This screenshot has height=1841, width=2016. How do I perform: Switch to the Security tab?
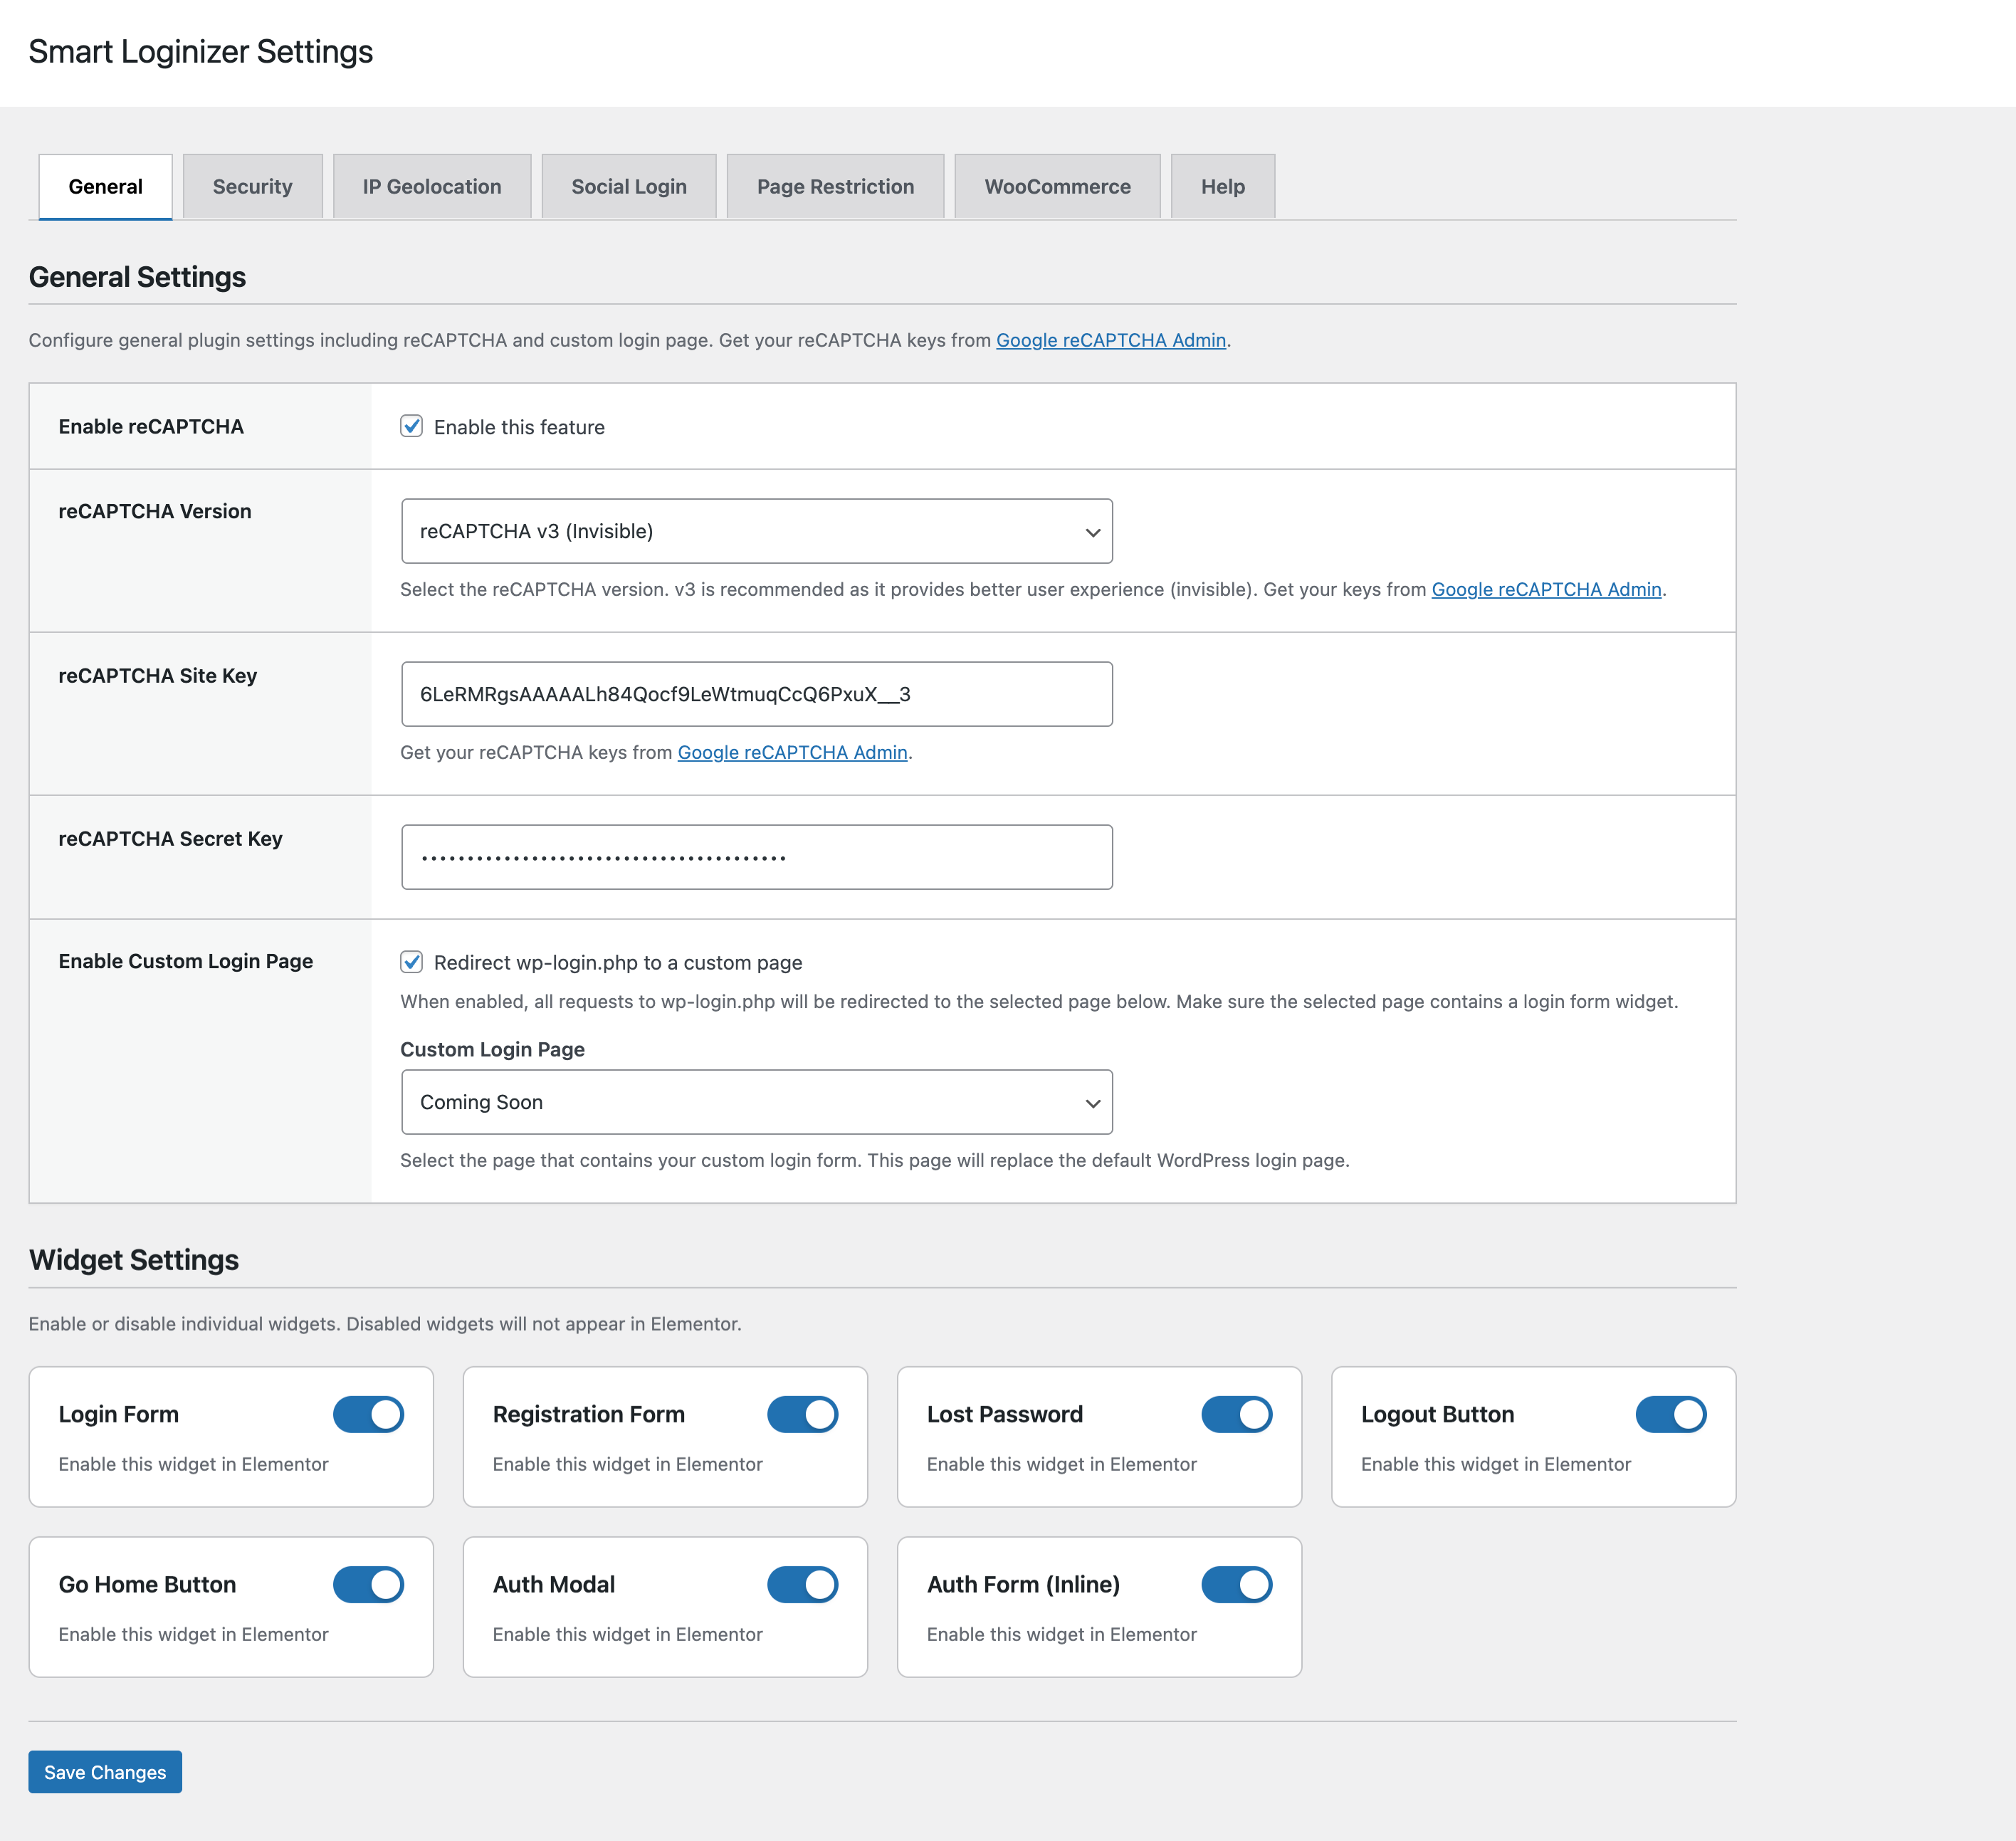252,186
